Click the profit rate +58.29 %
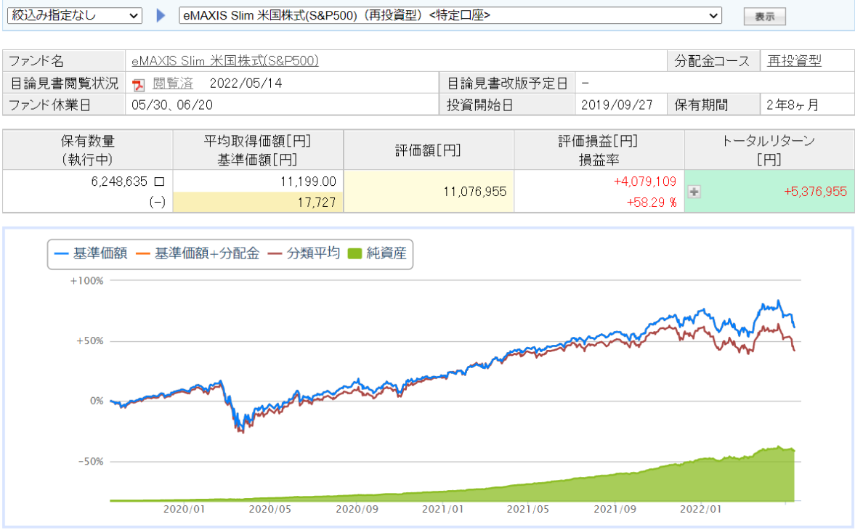Screen dimensions: 855x530 [x=652, y=203]
